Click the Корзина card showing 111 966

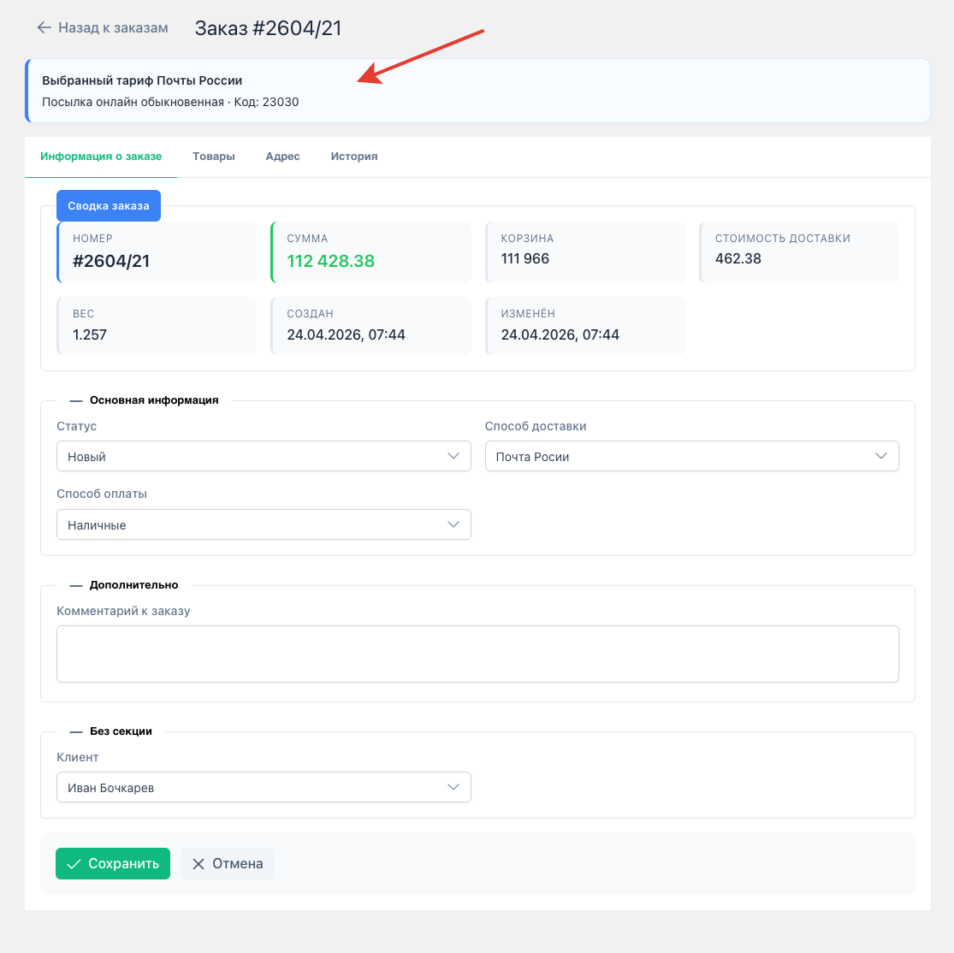pyautogui.click(x=585, y=252)
